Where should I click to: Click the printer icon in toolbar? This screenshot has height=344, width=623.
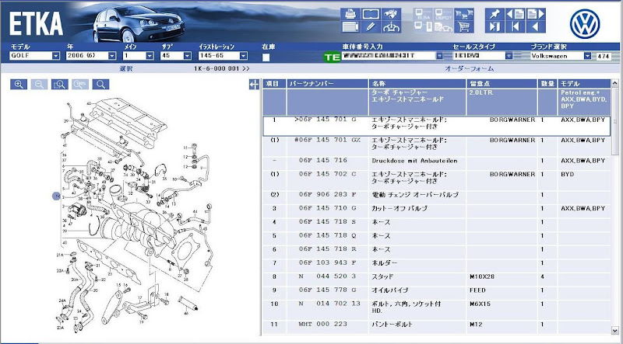[350, 14]
